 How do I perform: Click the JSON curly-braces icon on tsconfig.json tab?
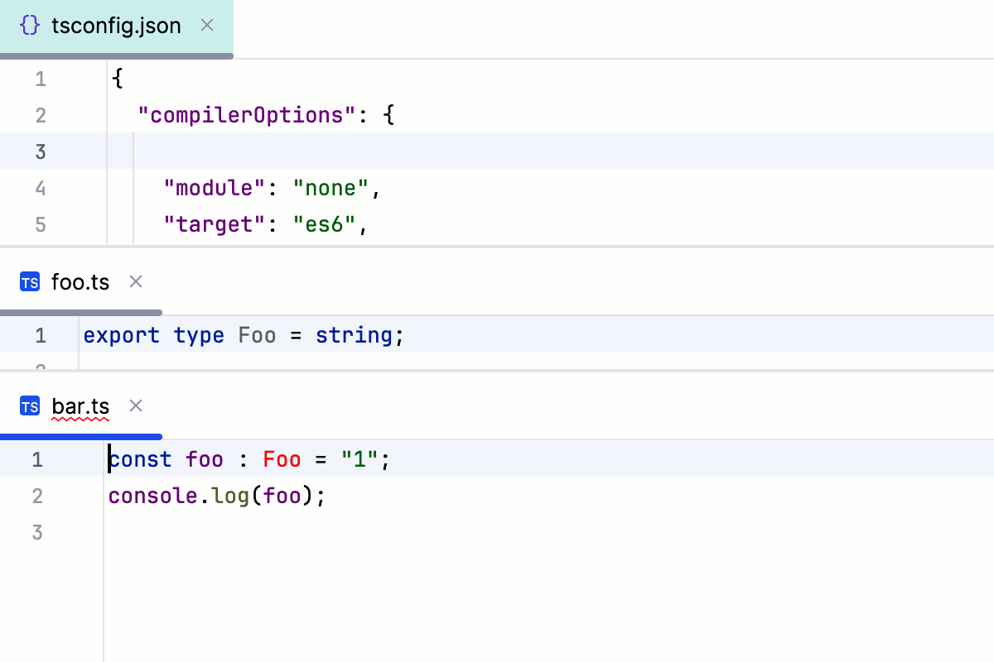(x=30, y=26)
